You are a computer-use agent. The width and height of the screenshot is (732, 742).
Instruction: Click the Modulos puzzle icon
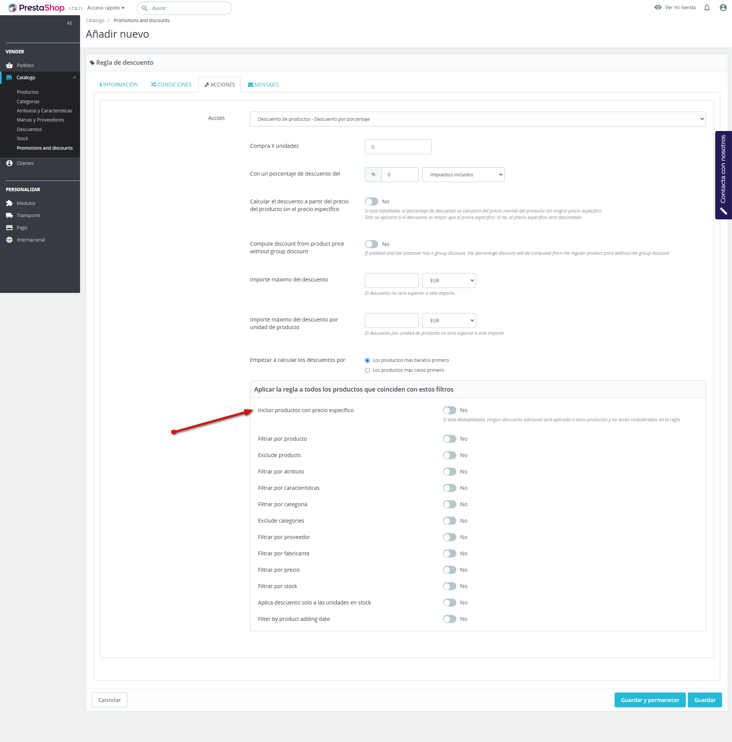(10, 203)
